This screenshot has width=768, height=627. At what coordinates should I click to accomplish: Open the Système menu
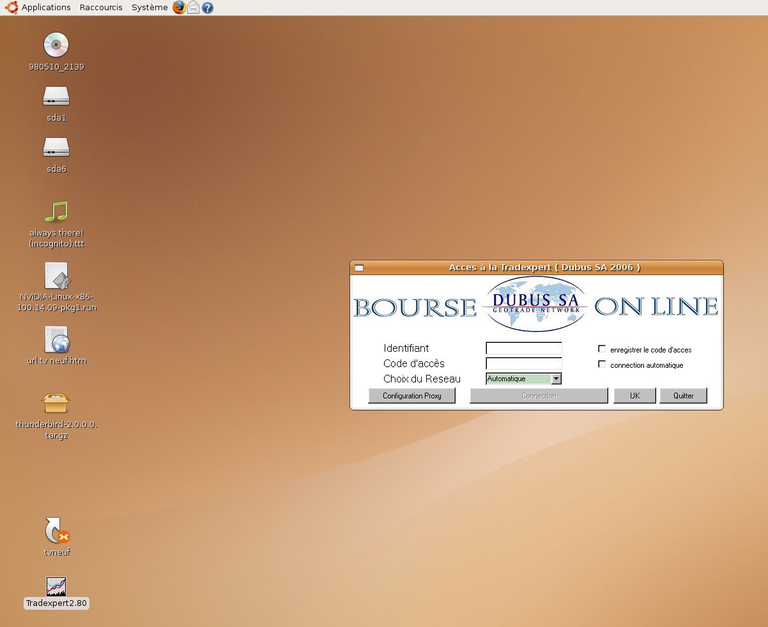(x=150, y=8)
